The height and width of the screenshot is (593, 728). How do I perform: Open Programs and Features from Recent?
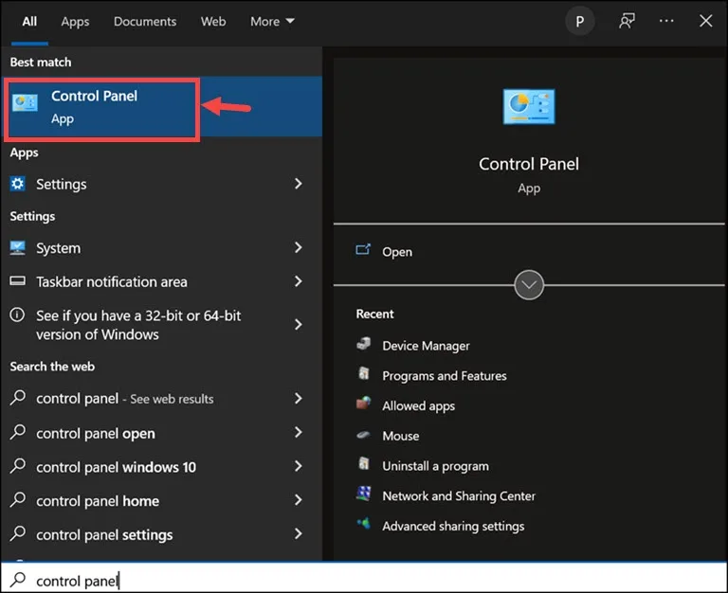[x=445, y=376]
